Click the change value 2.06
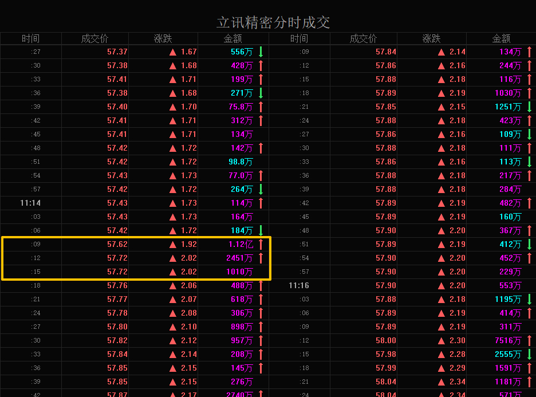 189,285
